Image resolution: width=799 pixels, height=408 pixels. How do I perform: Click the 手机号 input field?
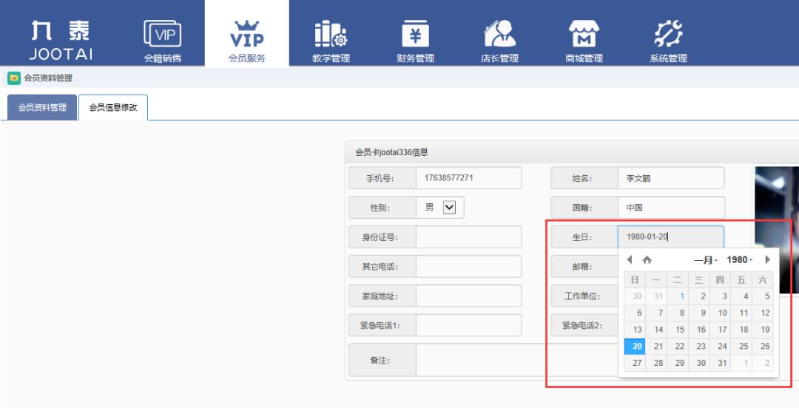click(468, 178)
